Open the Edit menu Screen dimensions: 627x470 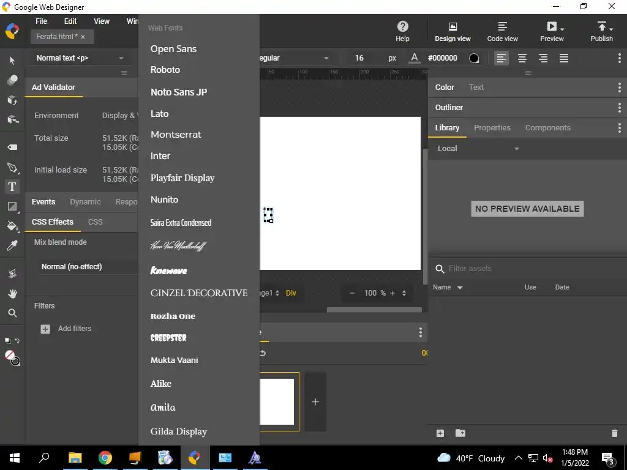tap(70, 21)
